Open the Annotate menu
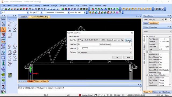 [23, 5]
